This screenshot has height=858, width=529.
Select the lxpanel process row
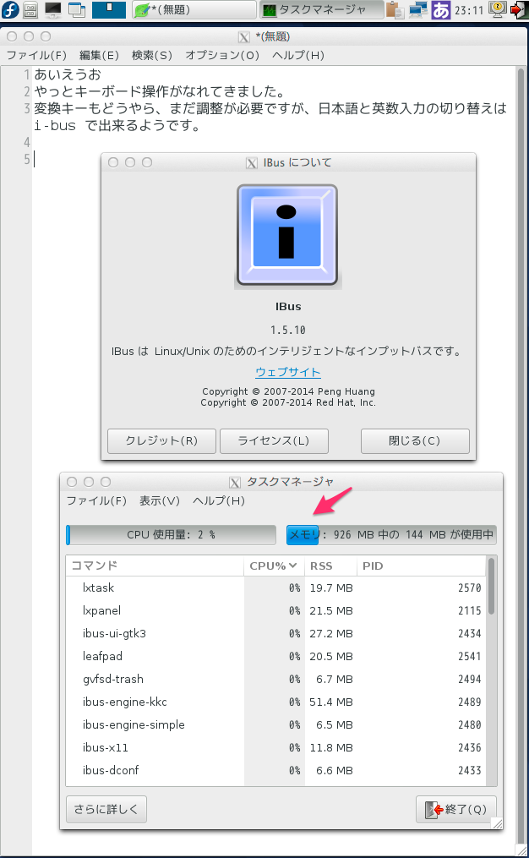pyautogui.click(x=275, y=610)
